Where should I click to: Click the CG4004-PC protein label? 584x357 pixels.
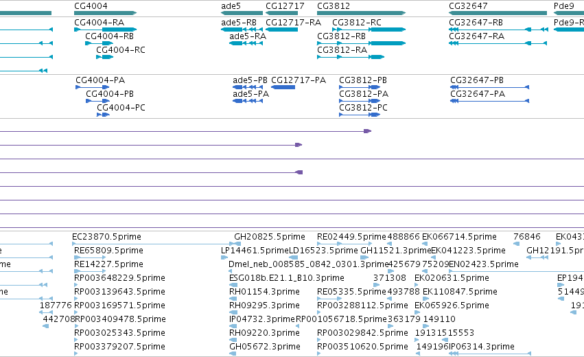pos(121,108)
